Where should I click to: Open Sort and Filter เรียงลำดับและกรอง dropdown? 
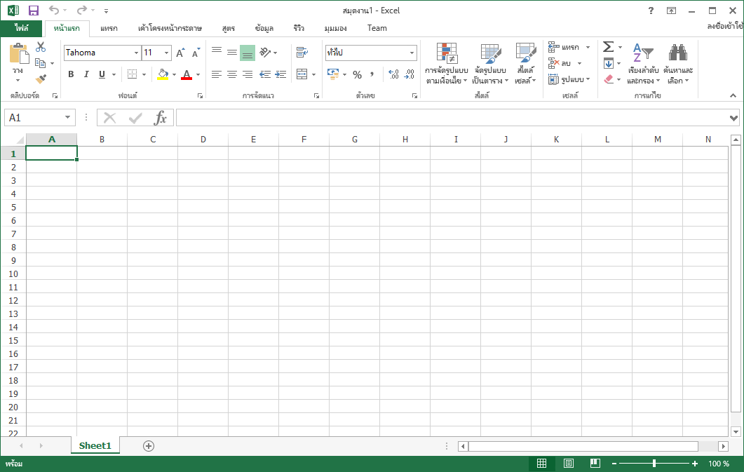pyautogui.click(x=643, y=64)
